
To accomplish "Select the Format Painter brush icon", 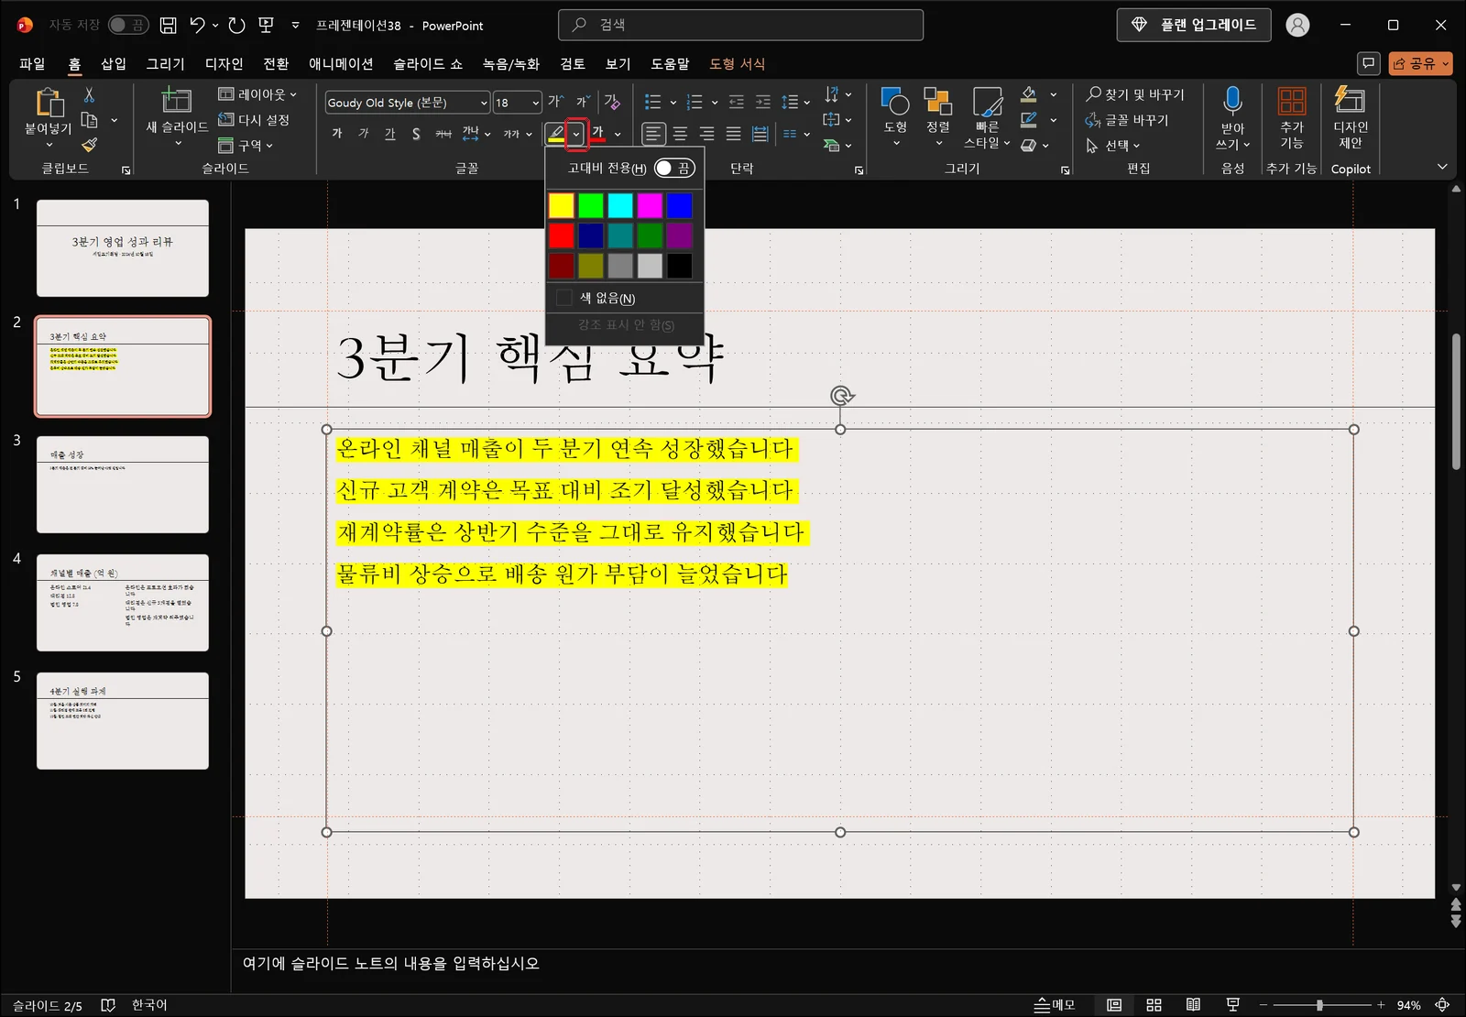I will click(89, 145).
